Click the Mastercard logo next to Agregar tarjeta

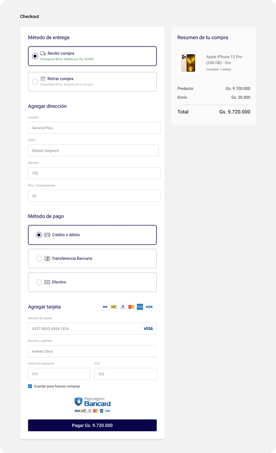point(131,307)
